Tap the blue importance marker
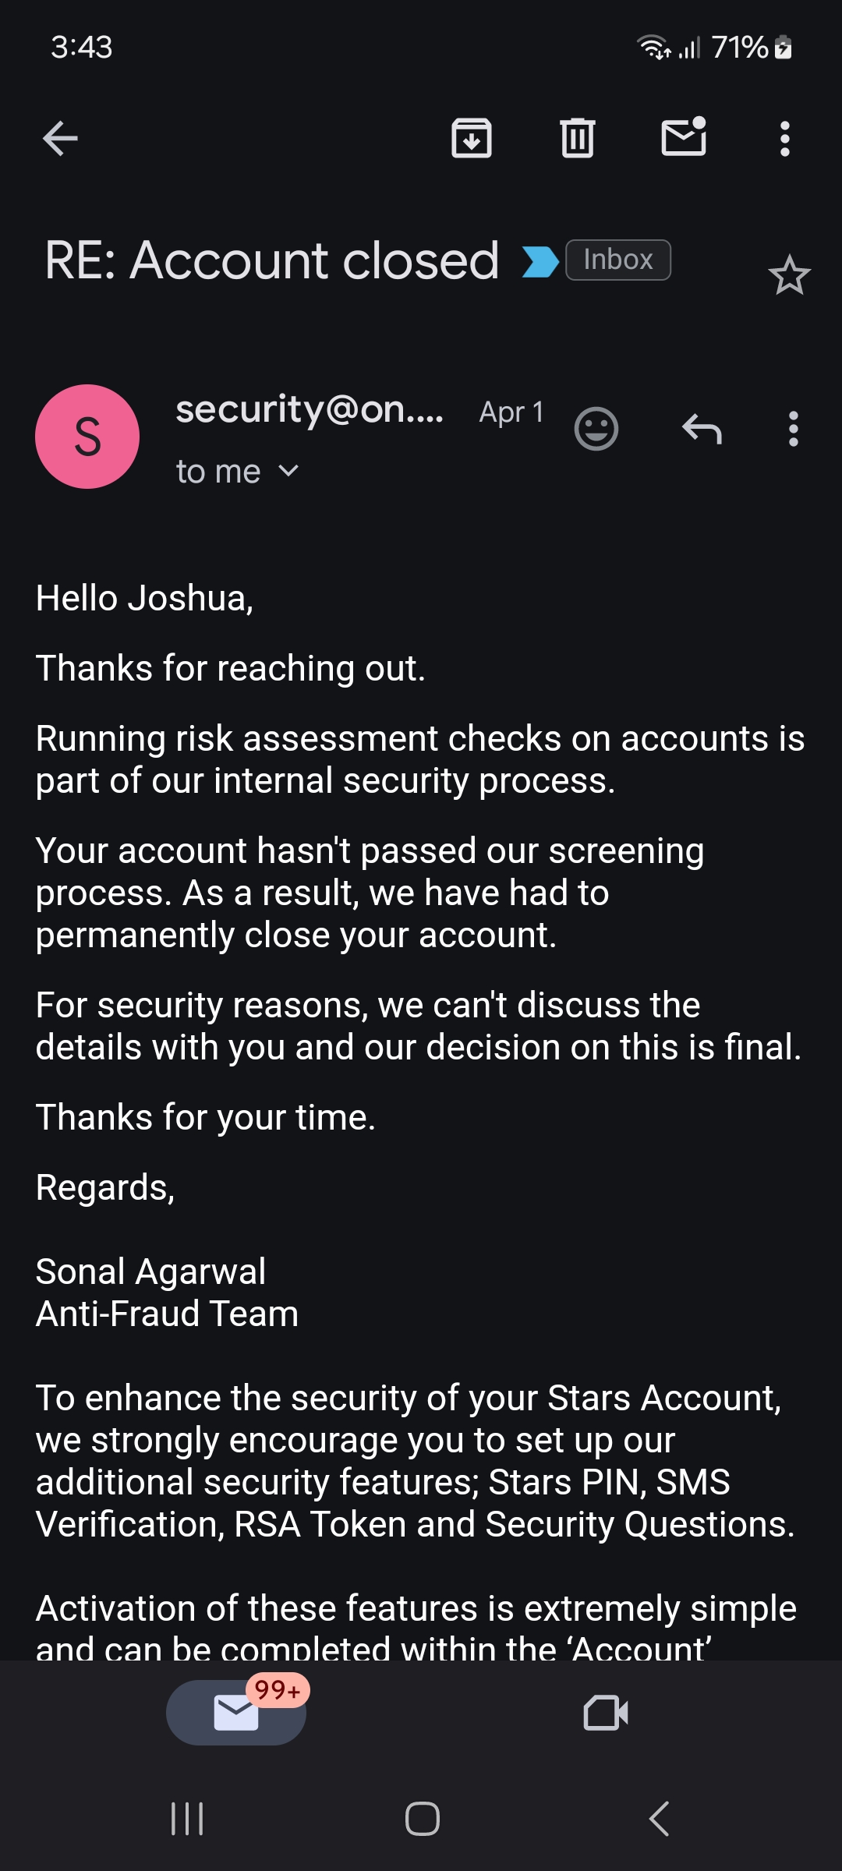This screenshot has width=842, height=1871. tap(540, 262)
